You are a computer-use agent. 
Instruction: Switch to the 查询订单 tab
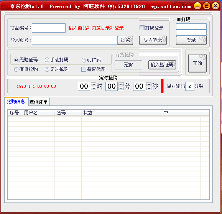39,102
